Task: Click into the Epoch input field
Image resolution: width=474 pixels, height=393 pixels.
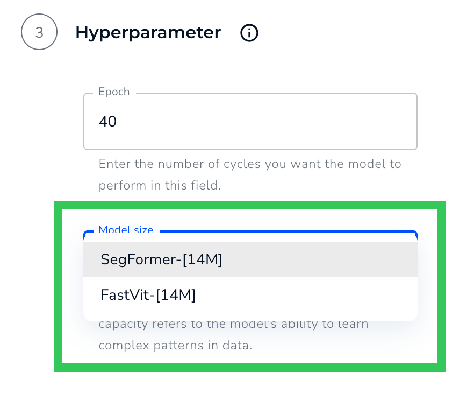Action: (x=250, y=122)
